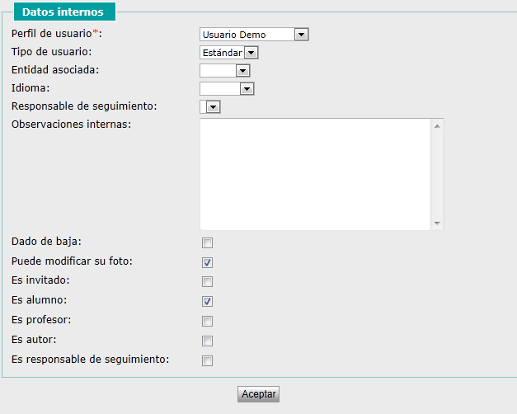Expand the Responsable de seguimiento dropdown

click(x=210, y=107)
